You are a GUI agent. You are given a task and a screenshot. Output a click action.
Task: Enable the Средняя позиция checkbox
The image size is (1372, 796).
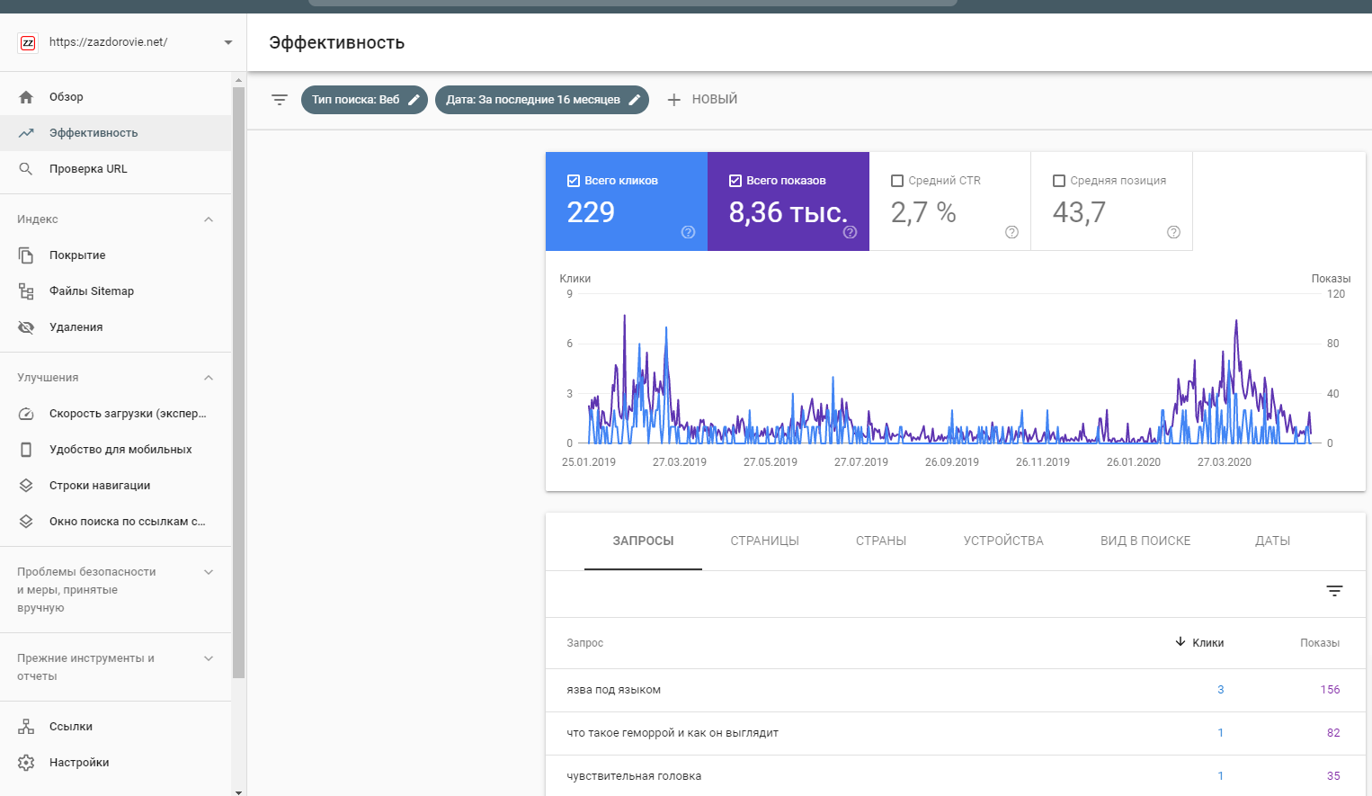[x=1059, y=181]
